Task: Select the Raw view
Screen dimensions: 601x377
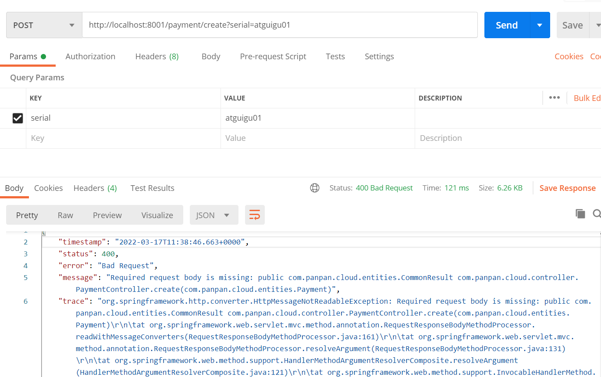Action: tap(65, 215)
